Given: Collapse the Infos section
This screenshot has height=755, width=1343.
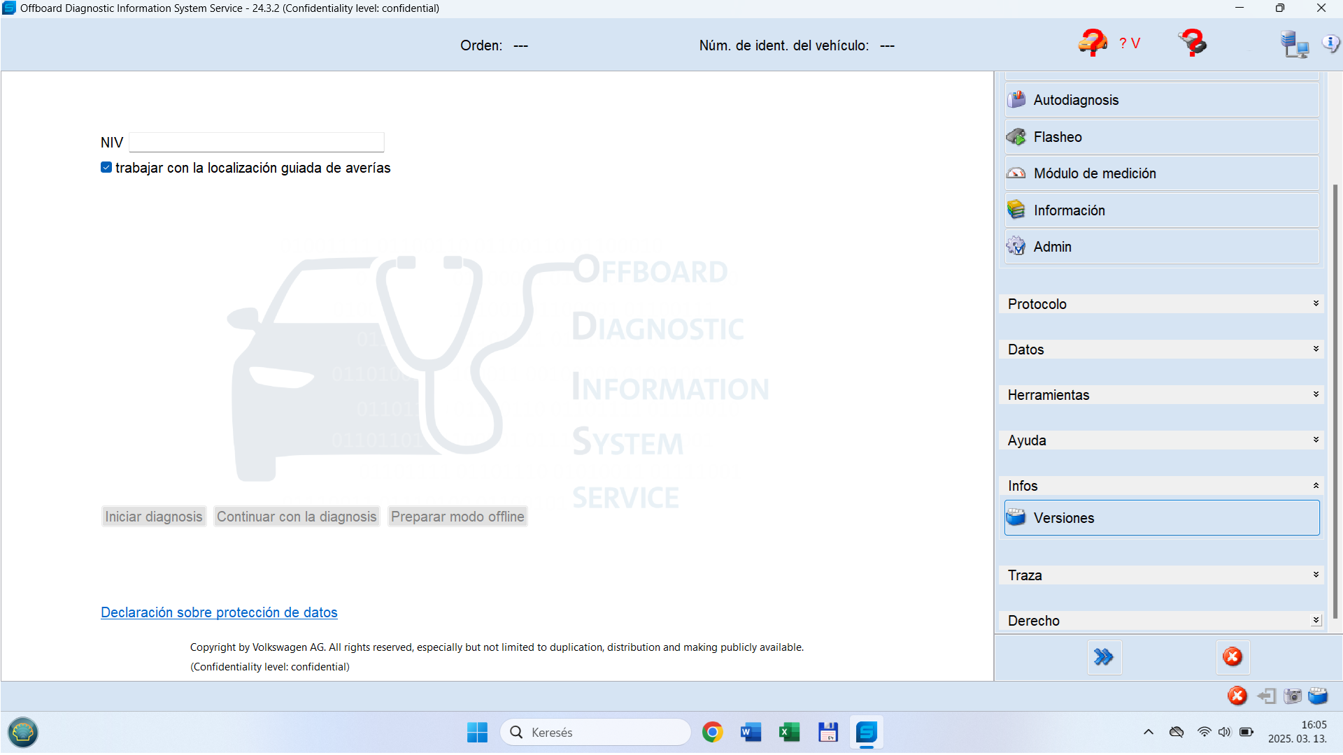Looking at the screenshot, I should pyautogui.click(x=1162, y=486).
